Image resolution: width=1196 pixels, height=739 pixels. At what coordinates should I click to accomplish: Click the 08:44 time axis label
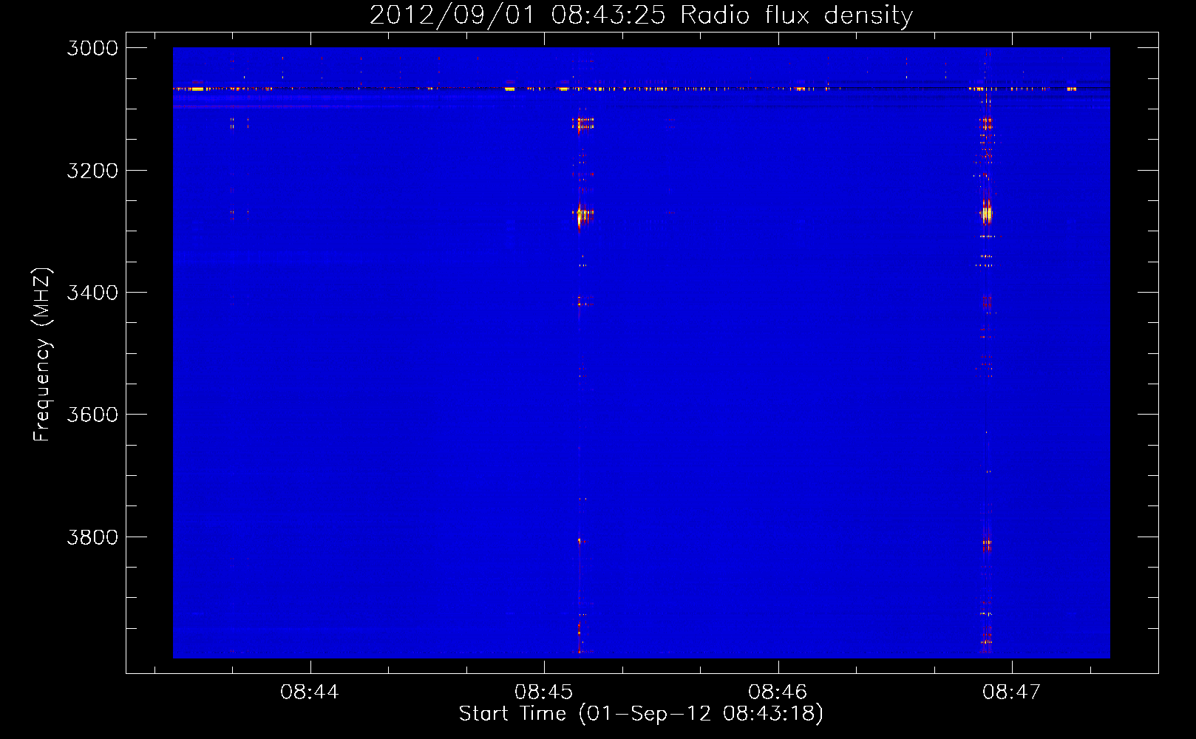click(x=310, y=692)
